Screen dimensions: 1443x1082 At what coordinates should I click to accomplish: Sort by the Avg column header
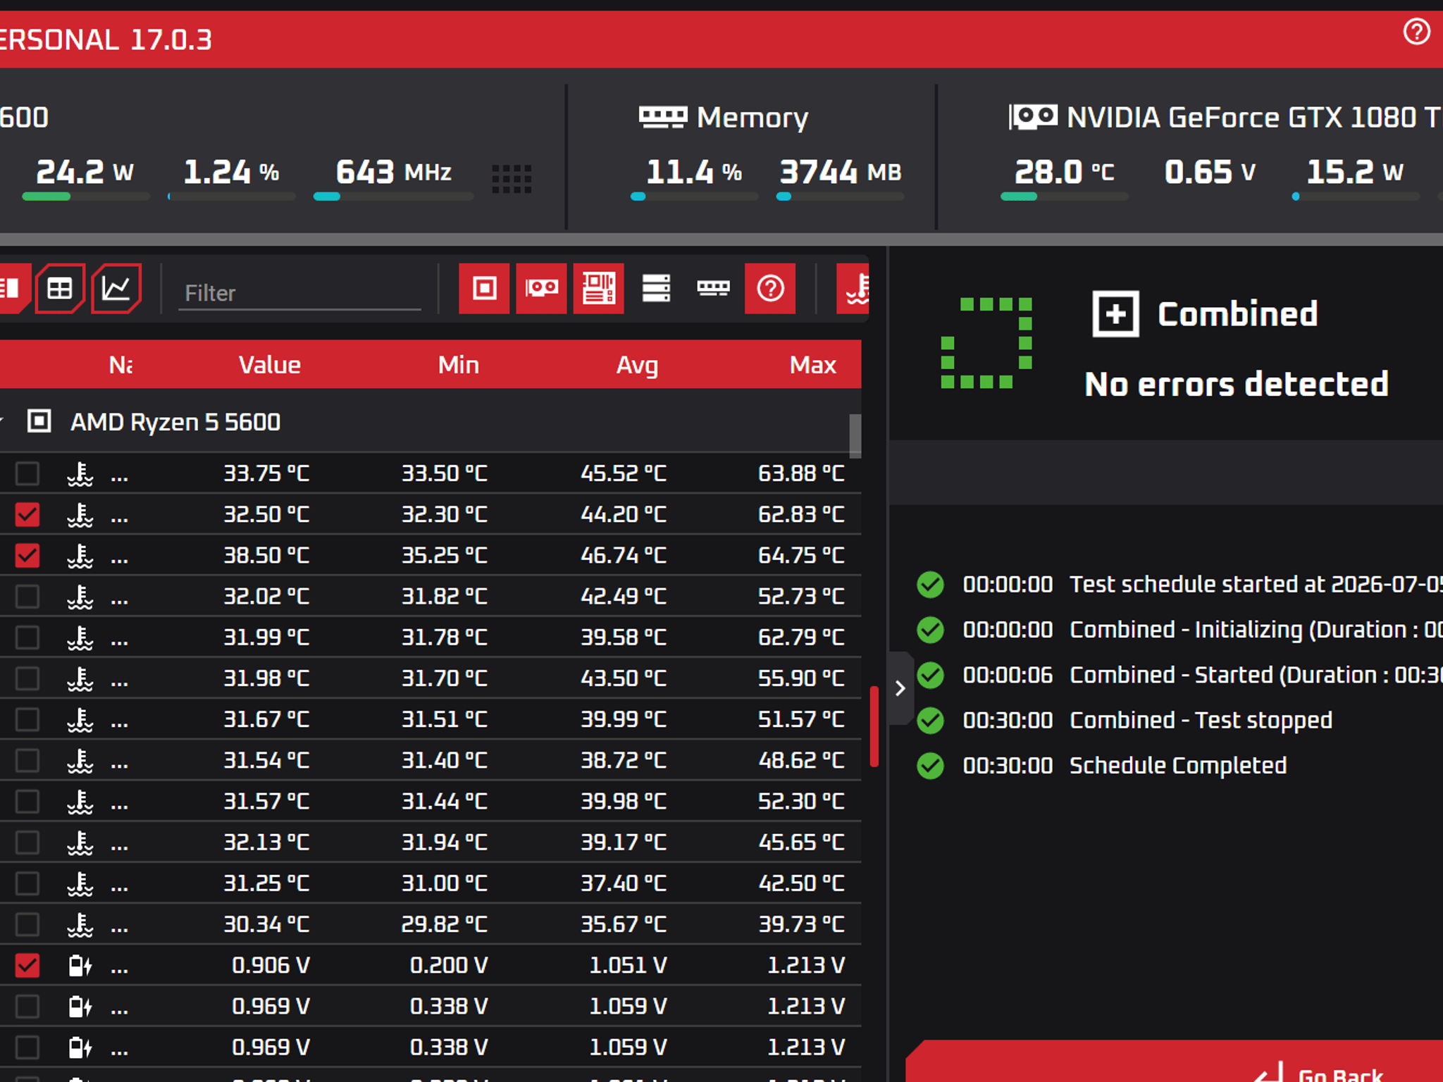pyautogui.click(x=637, y=365)
